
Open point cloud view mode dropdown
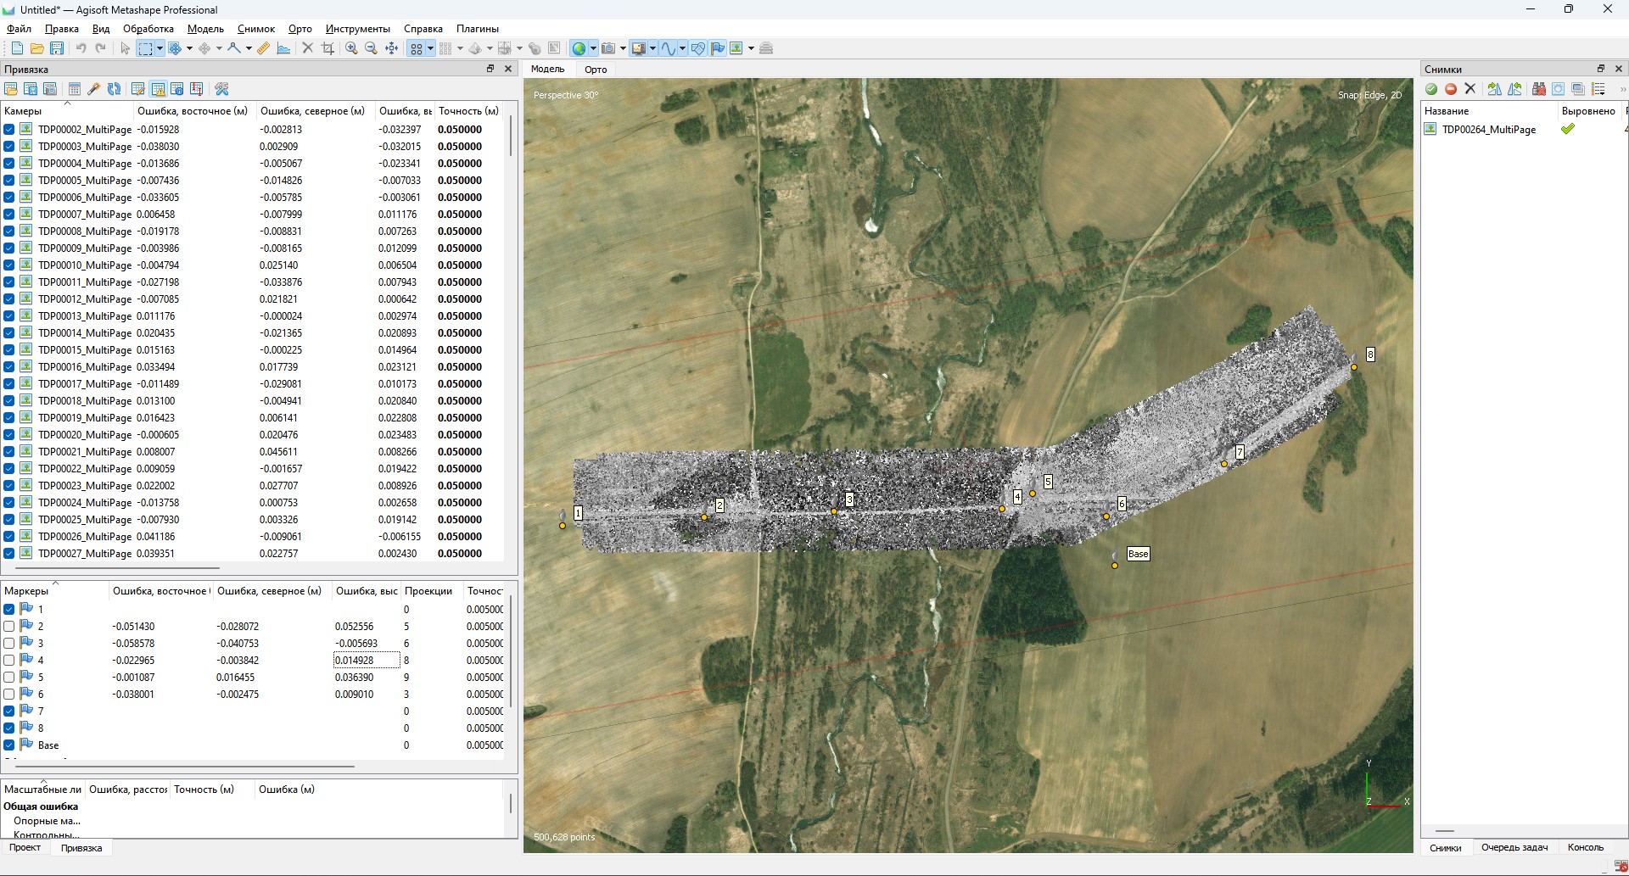[430, 48]
